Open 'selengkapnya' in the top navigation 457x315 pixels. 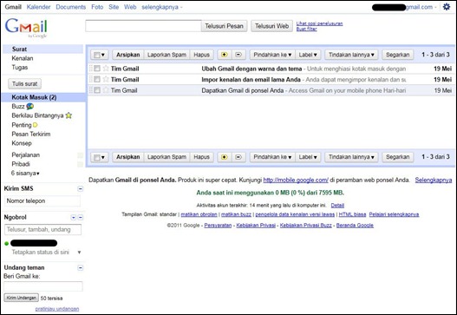(162, 7)
